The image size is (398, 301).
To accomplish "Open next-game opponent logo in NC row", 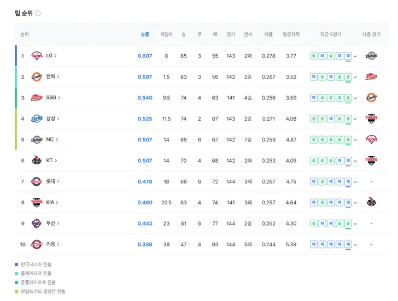I will click(x=371, y=139).
